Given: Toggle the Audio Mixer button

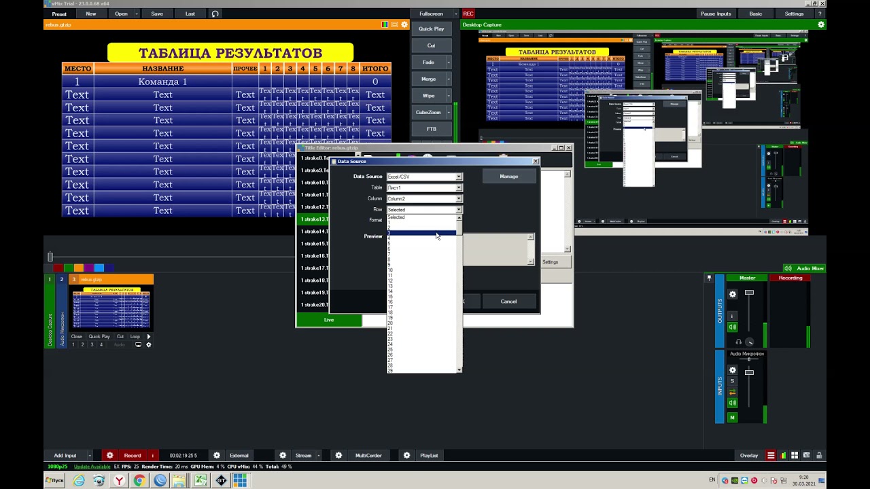Looking at the screenshot, I should pyautogui.click(x=804, y=268).
